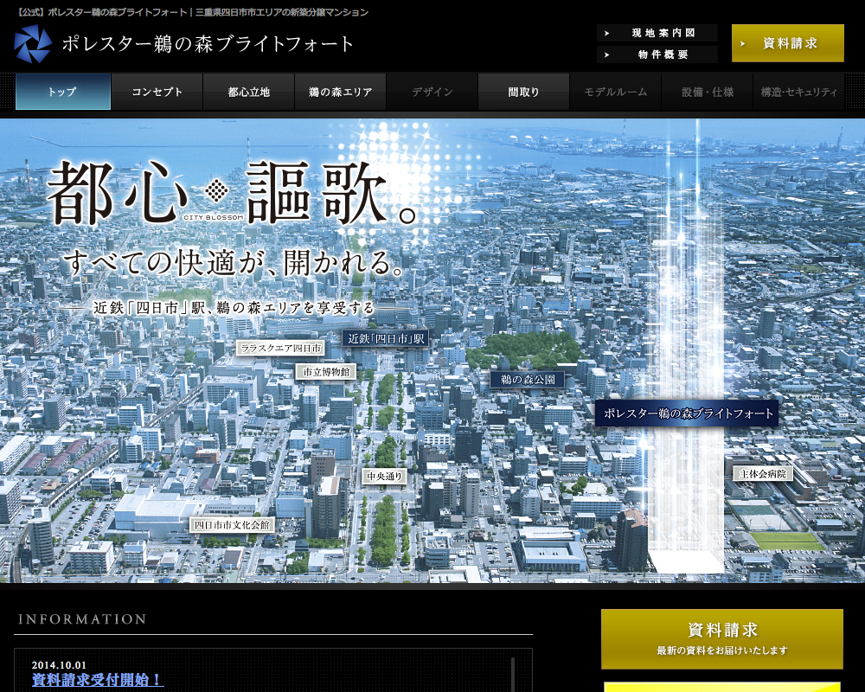Select the トップ navigation tab
This screenshot has height=692, width=865.
63,92
